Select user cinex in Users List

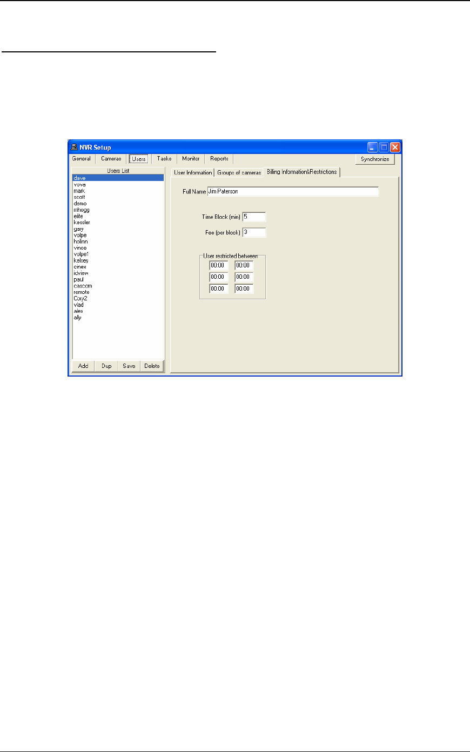[118, 267]
